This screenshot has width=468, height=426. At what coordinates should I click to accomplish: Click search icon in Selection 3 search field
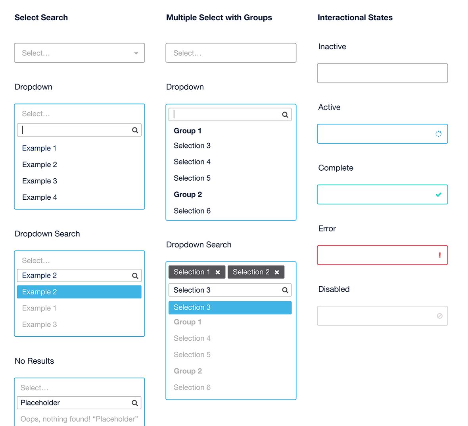[285, 290]
